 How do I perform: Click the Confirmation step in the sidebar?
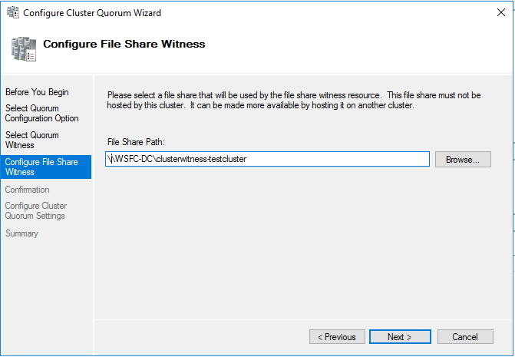(28, 190)
